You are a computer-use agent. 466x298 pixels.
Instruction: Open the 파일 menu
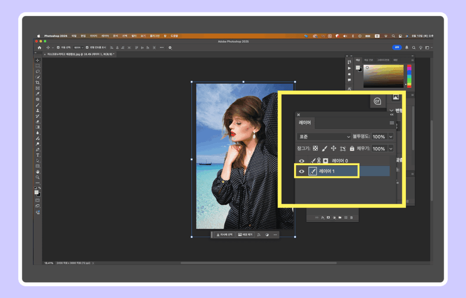click(x=74, y=36)
